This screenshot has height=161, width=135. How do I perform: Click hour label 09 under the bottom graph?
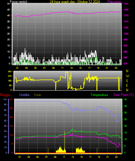[x=55, y=157]
